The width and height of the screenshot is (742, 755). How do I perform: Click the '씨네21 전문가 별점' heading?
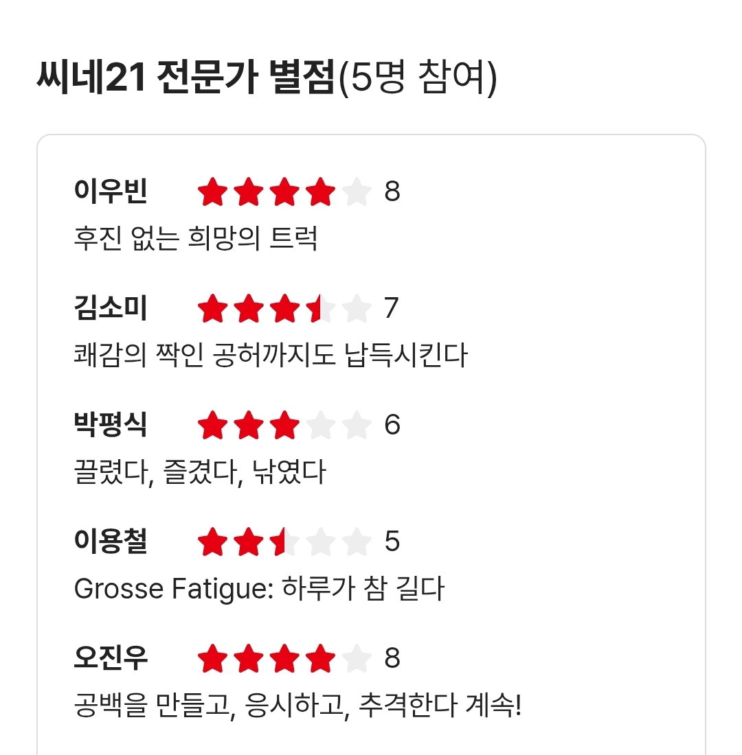tap(185, 77)
